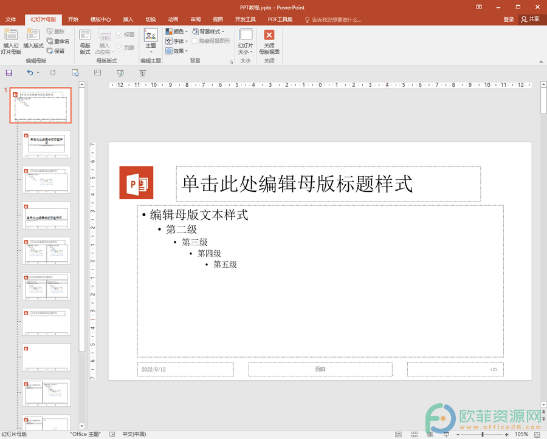Open the Slide Size (幻灯片大小) dropdown
This screenshot has width=547, height=439.
click(246, 41)
